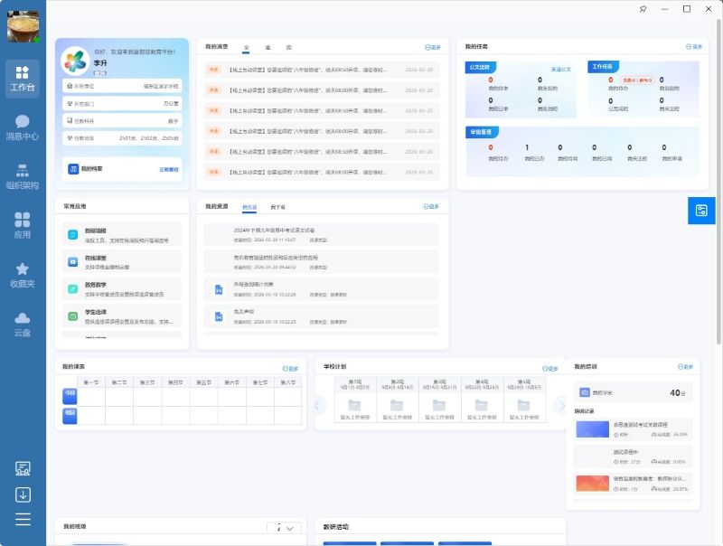
Task: Click the user avatar at top-left
Action: click(x=23, y=24)
